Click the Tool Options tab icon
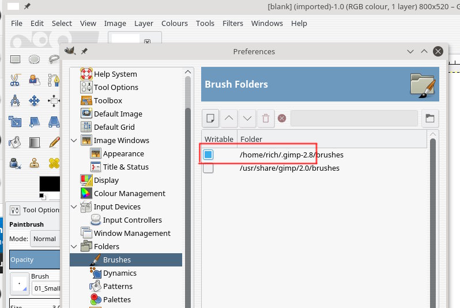The height and width of the screenshot is (308, 460). [14, 210]
